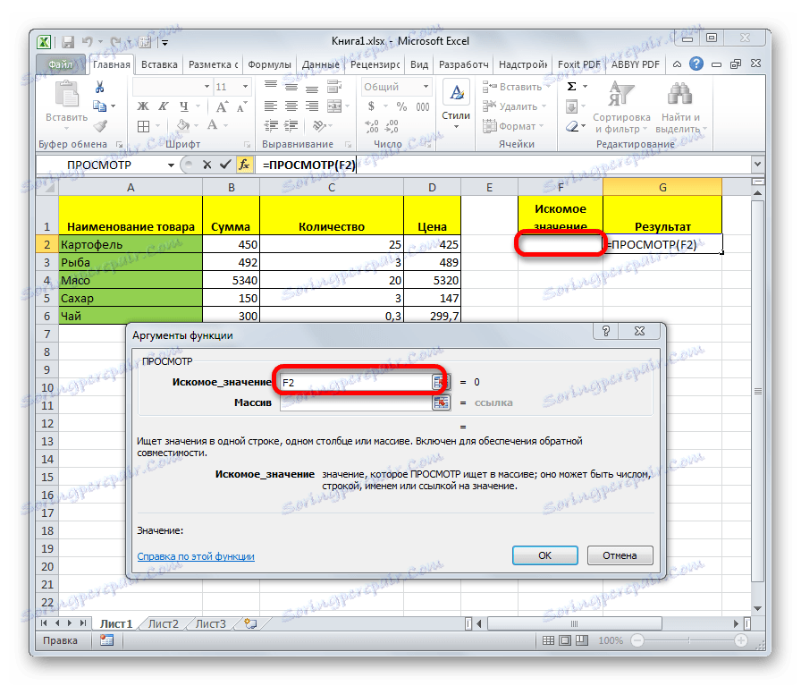Open Сортировка и фильтр menu
This screenshot has height=686, width=801.
(621, 106)
